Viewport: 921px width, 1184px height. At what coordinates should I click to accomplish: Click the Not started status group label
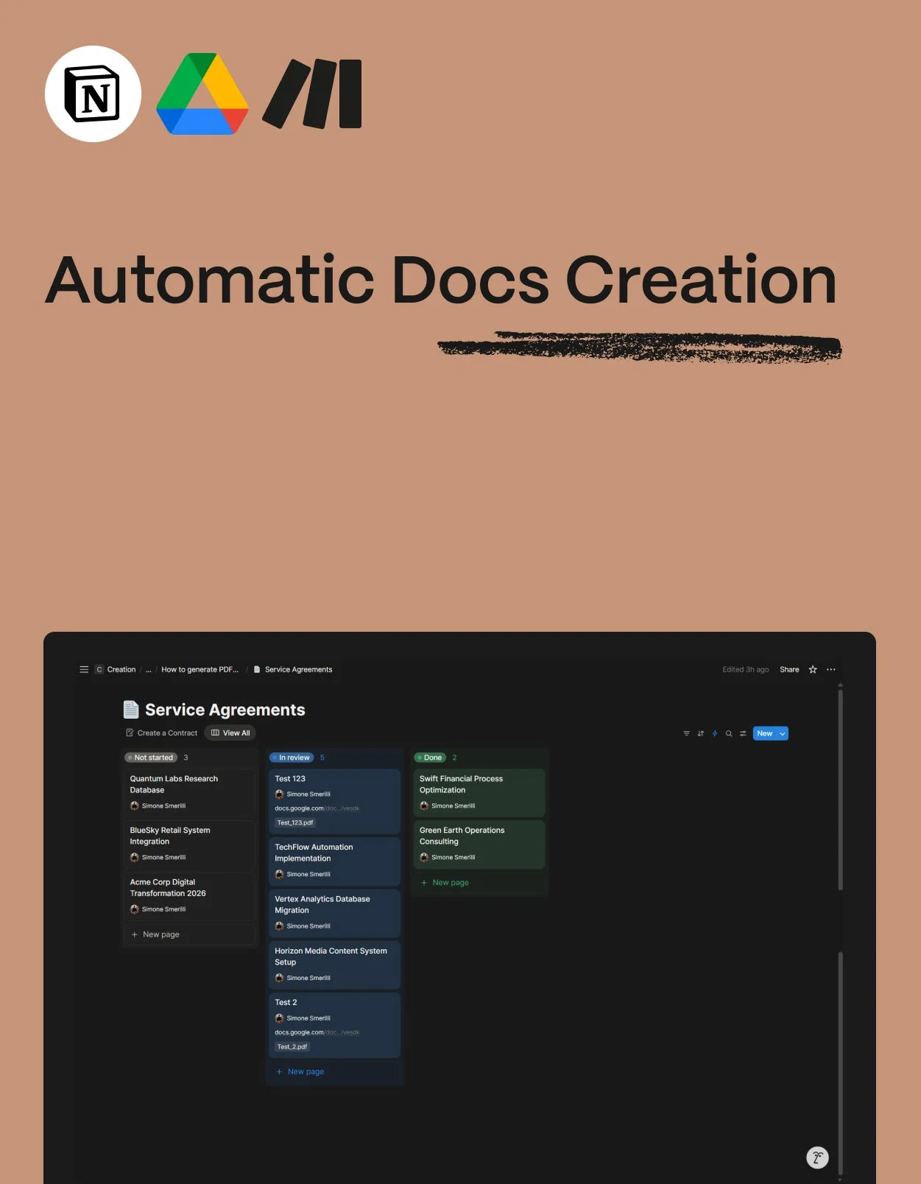pos(151,758)
